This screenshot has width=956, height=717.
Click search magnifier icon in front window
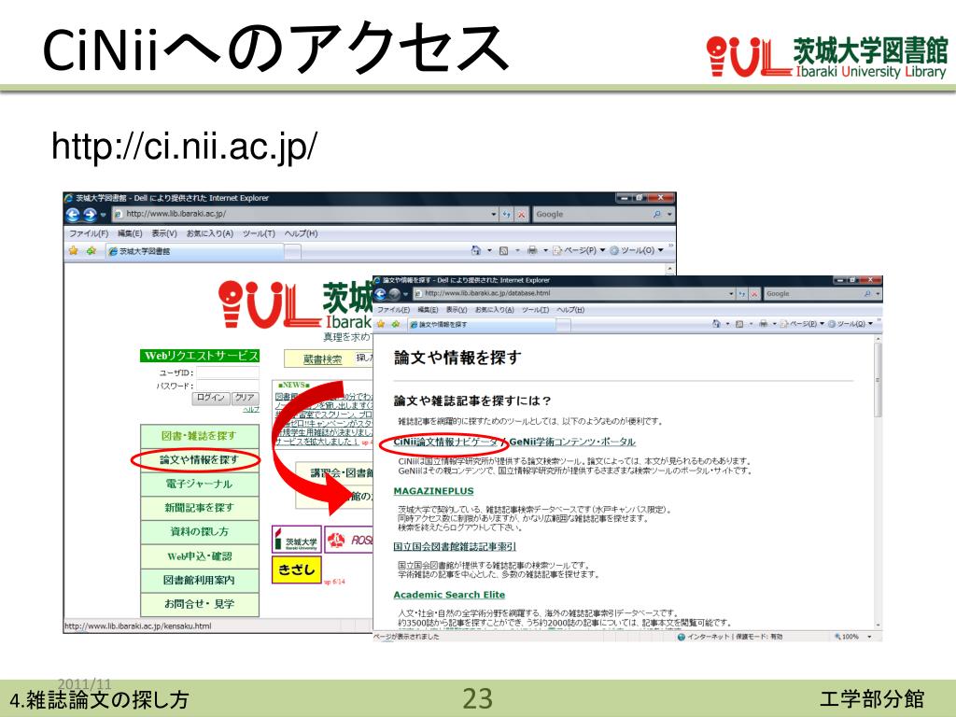[867, 294]
